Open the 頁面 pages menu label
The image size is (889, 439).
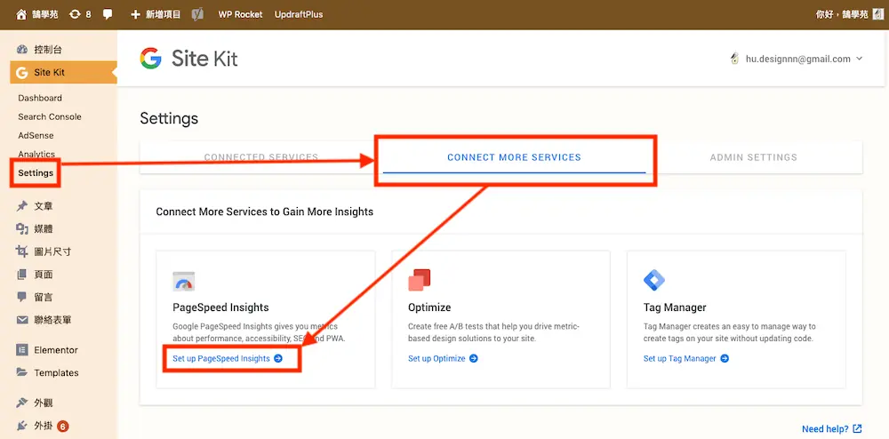coord(43,275)
